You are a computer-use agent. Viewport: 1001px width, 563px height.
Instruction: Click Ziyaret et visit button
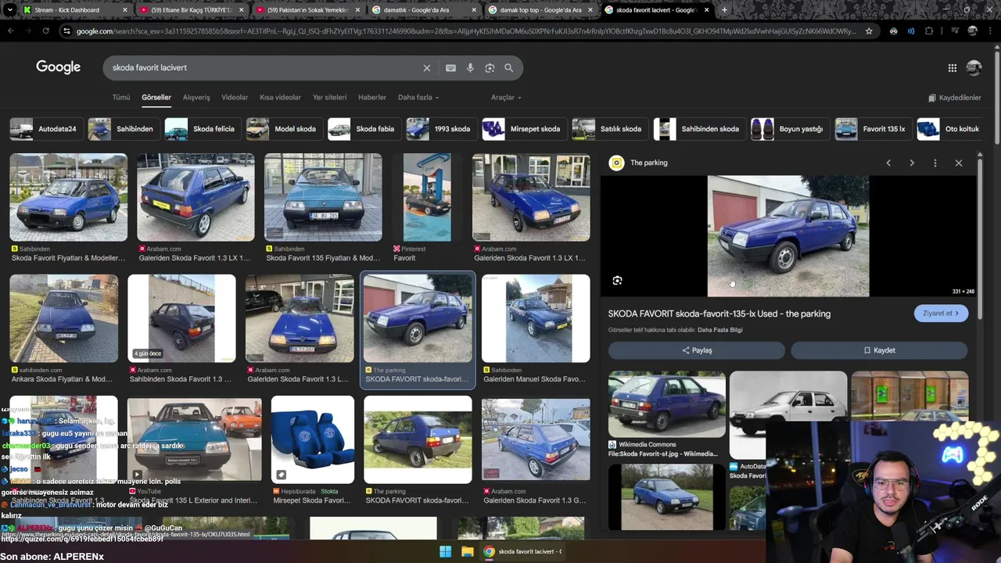click(x=941, y=314)
